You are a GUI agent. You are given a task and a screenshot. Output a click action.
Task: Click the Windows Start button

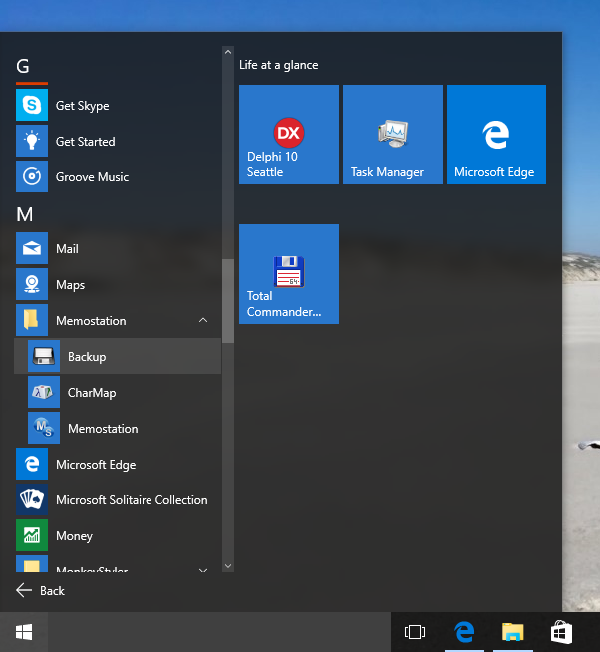(x=24, y=632)
